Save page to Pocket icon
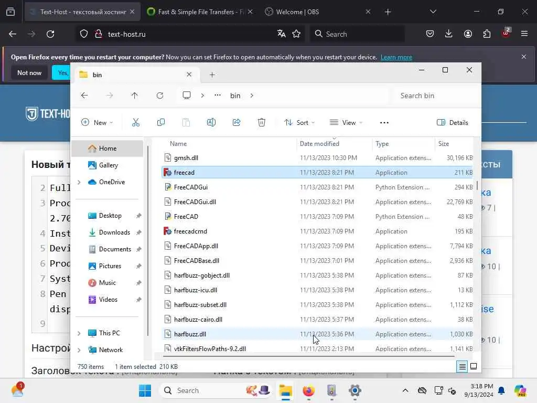Screen dimensions: 537x403 tap(430, 34)
